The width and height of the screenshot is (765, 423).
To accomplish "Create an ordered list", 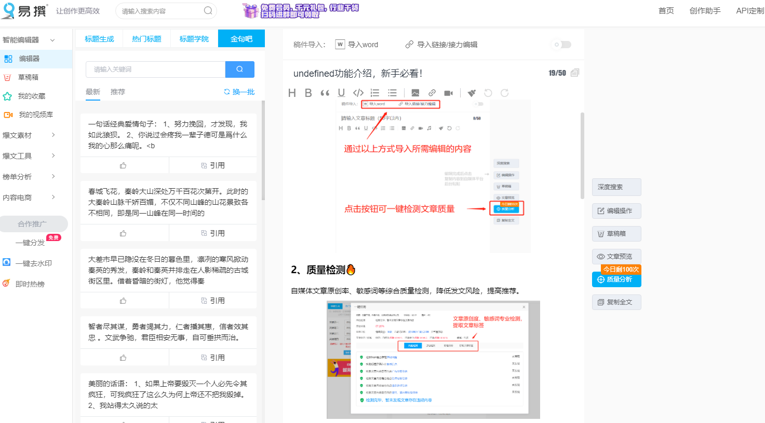I will pyautogui.click(x=375, y=93).
